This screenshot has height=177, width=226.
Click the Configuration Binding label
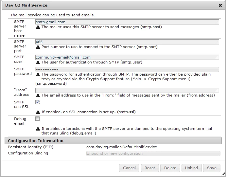(28, 153)
